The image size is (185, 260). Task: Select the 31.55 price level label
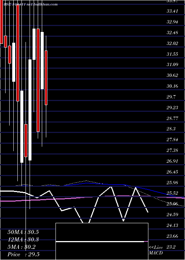[x=172, y=54]
